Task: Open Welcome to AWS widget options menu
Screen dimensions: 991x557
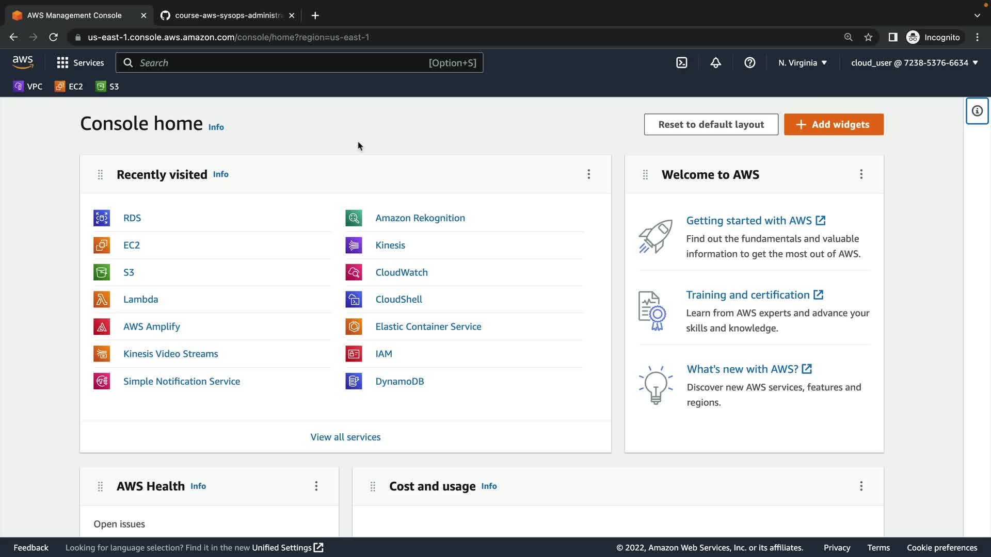Action: pyautogui.click(x=861, y=174)
